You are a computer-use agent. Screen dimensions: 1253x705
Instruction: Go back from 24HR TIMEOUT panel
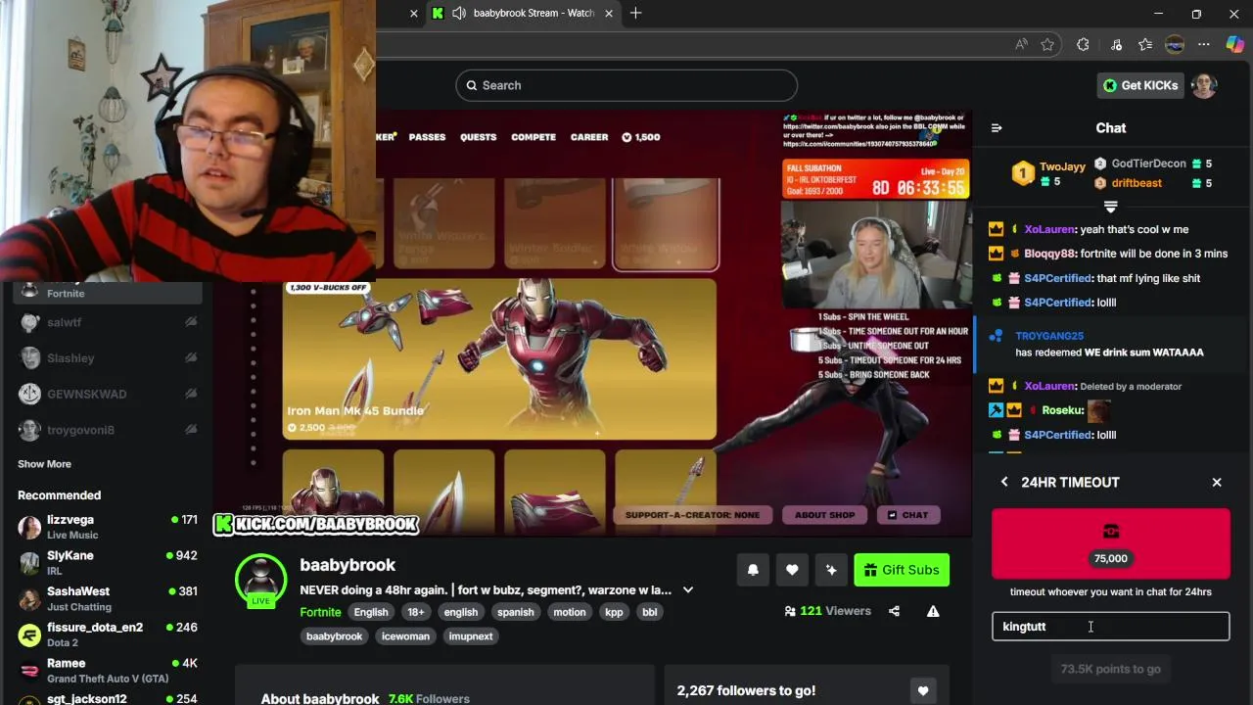point(1004,482)
